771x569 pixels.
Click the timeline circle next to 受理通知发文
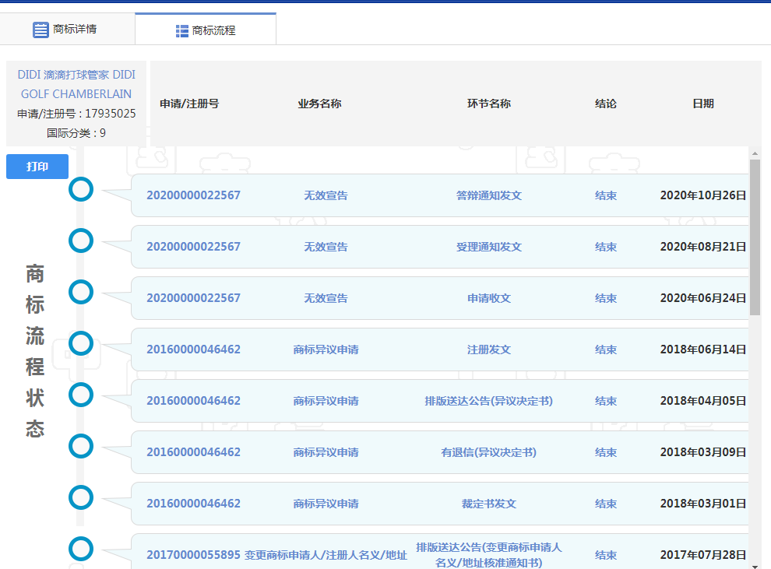(81, 241)
